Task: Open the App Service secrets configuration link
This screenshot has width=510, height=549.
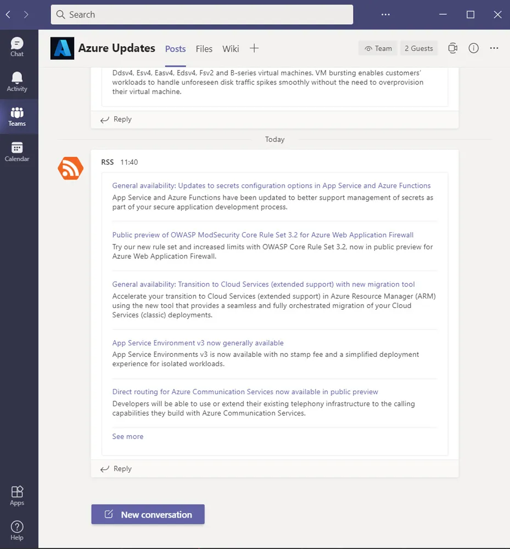Action: click(271, 186)
